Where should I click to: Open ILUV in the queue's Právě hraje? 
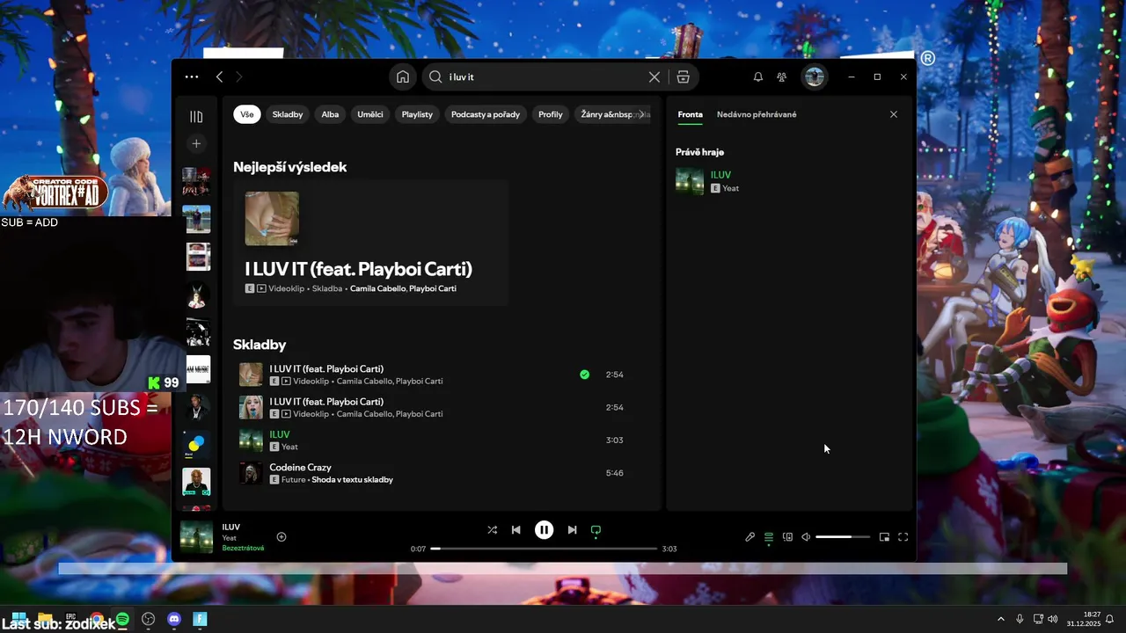pos(720,175)
